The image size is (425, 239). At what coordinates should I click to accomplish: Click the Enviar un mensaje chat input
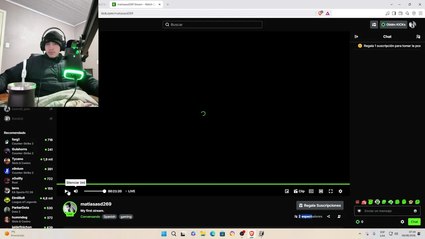(387, 211)
